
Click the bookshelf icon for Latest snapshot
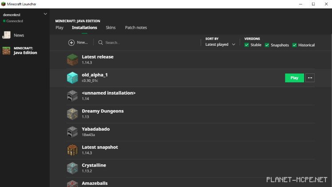pos(72,150)
